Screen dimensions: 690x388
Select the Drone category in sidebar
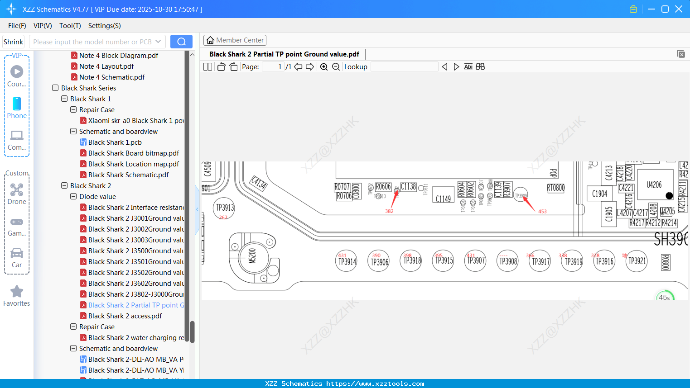17,194
